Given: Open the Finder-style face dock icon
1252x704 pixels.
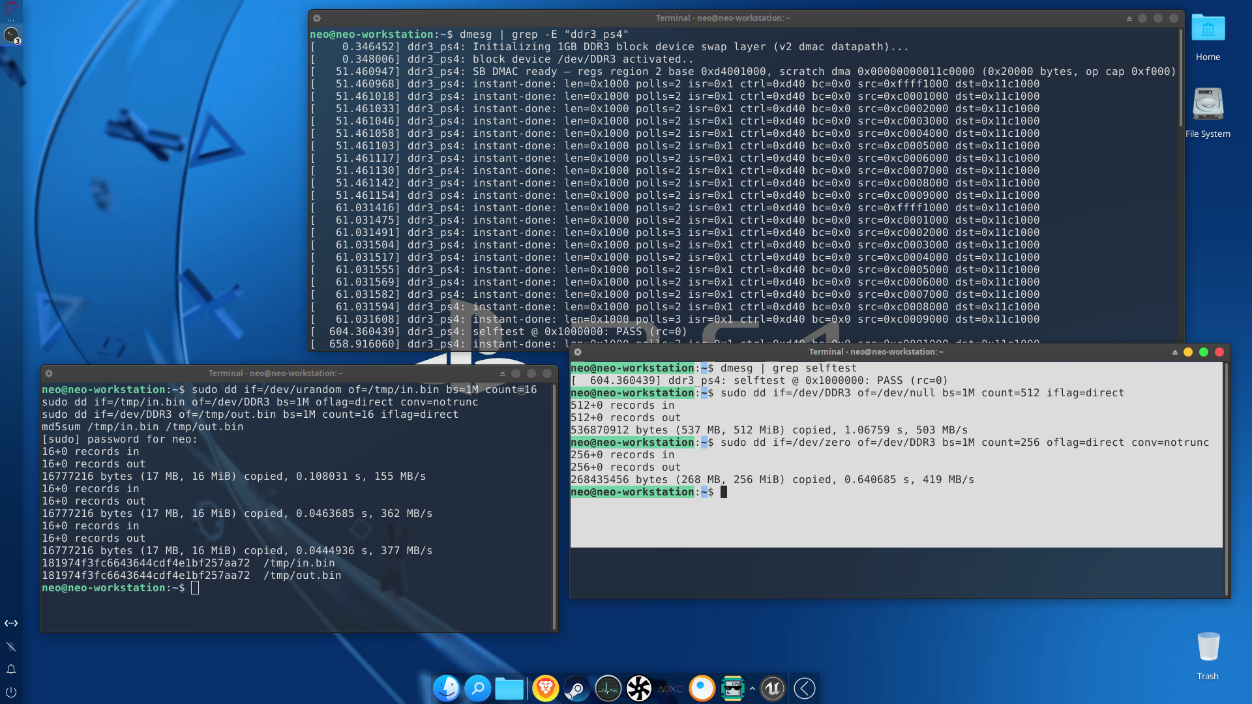Looking at the screenshot, I should click(447, 688).
